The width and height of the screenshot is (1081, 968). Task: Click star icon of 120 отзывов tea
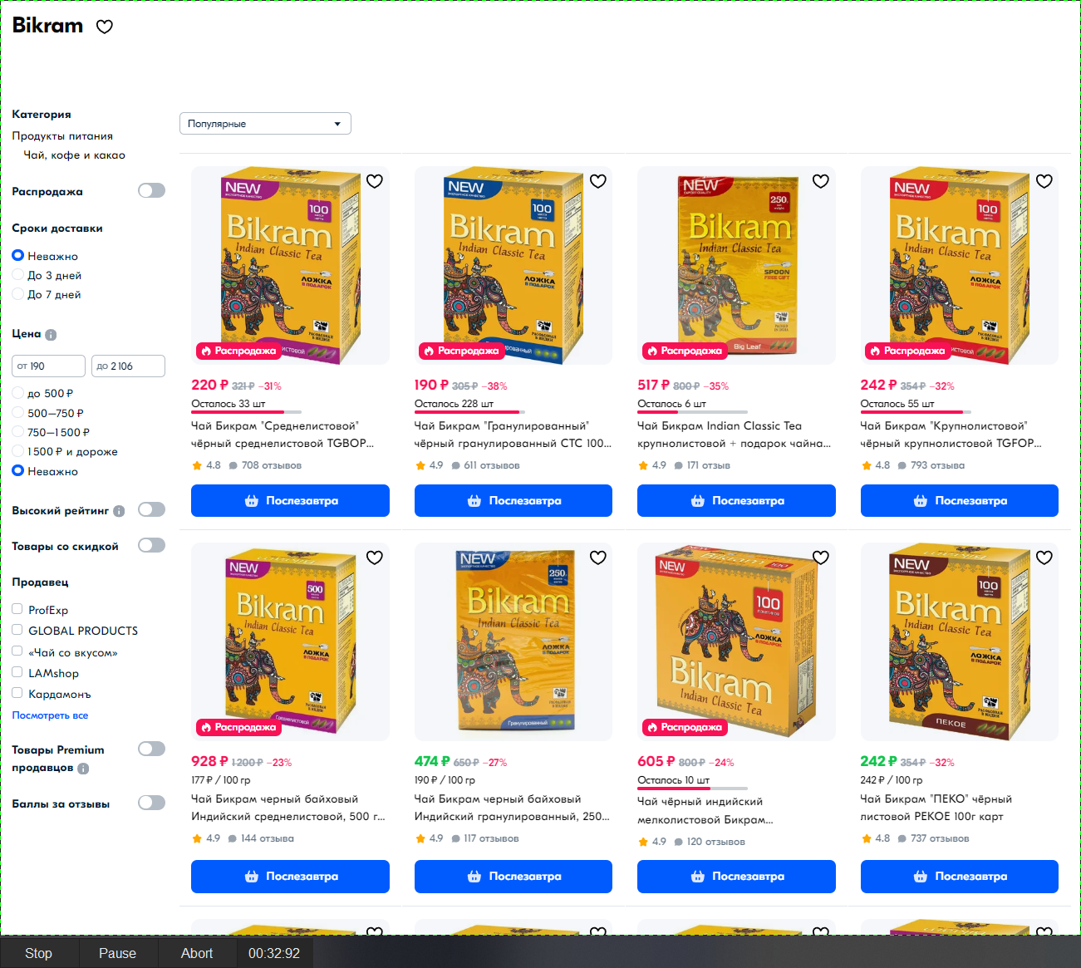coord(643,842)
